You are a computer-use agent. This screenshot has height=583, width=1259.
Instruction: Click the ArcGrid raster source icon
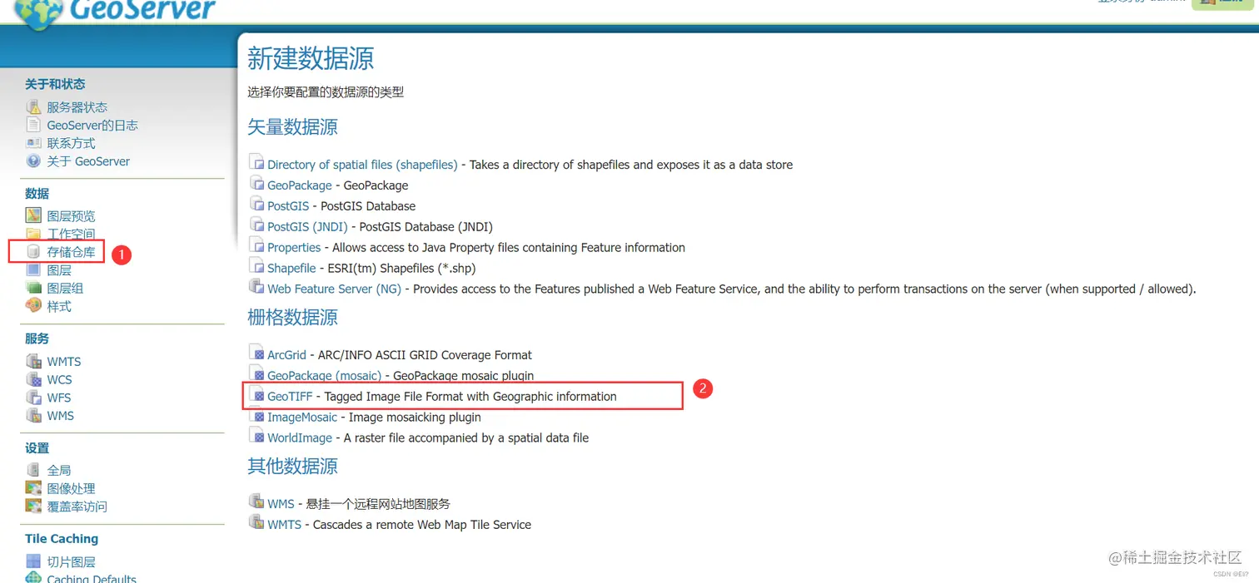256,353
